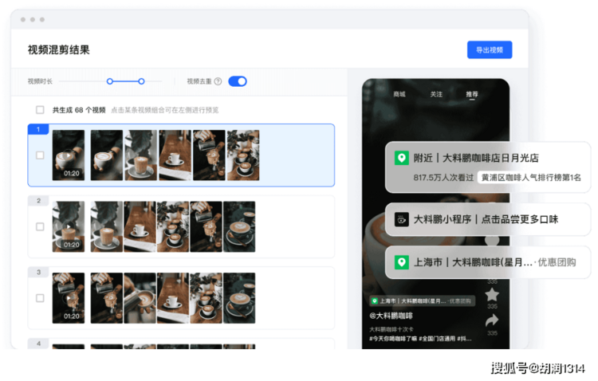Click the right handle of 视频时长 slider

[141, 81]
